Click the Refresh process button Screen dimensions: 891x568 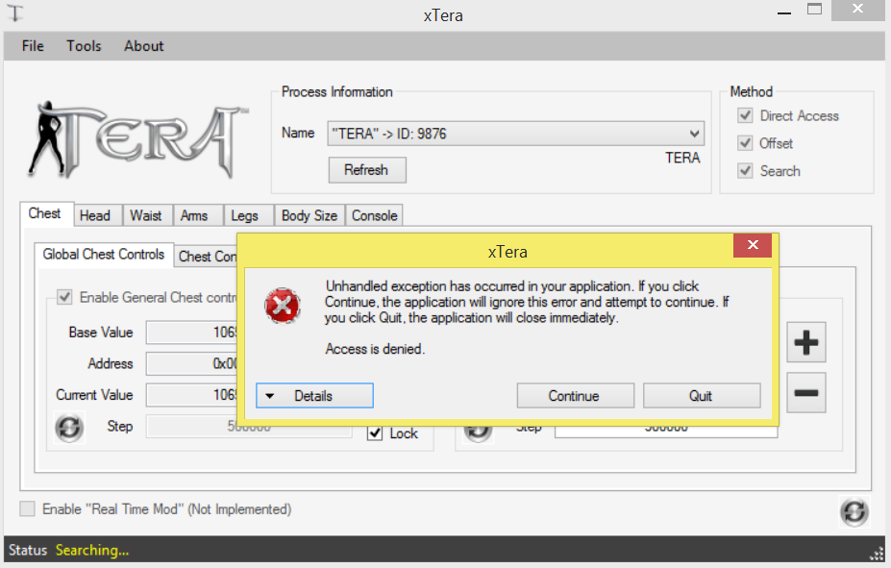point(366,170)
